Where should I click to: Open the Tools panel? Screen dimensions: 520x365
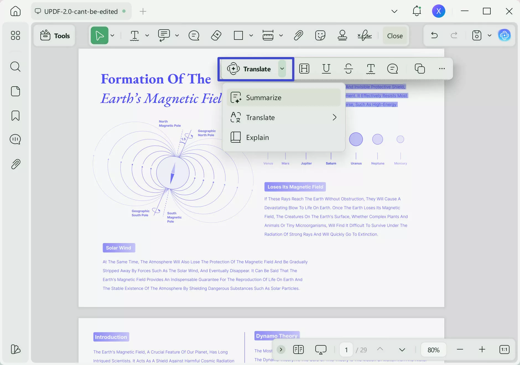(54, 35)
